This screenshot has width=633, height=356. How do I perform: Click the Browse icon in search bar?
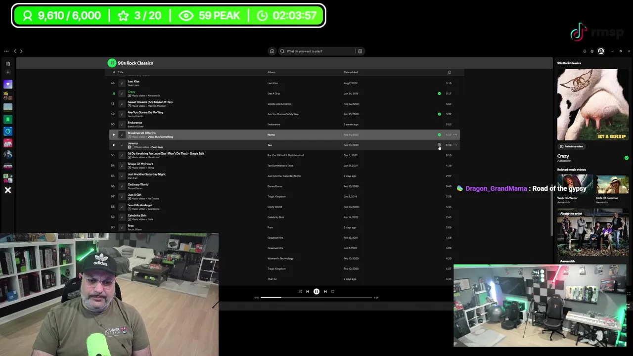360,51
